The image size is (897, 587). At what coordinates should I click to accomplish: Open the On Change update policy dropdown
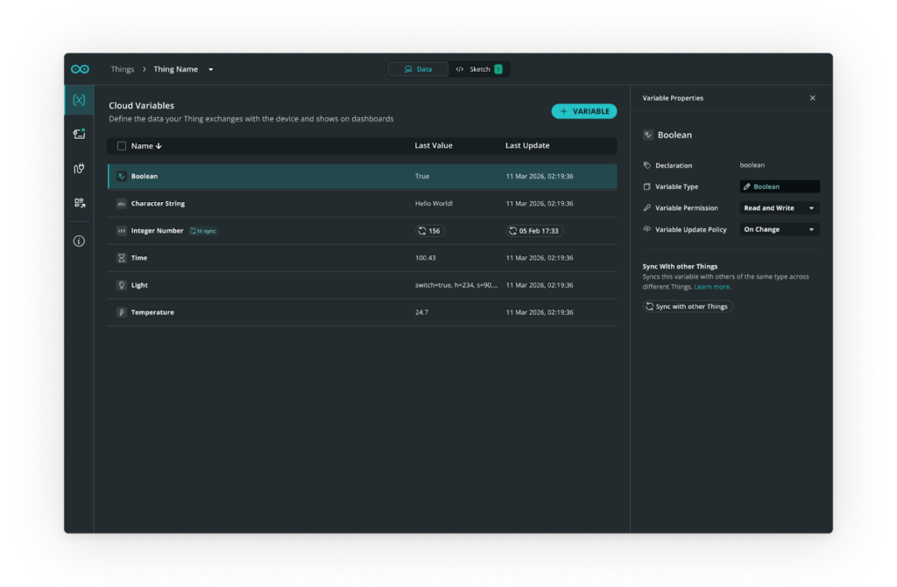(x=779, y=229)
